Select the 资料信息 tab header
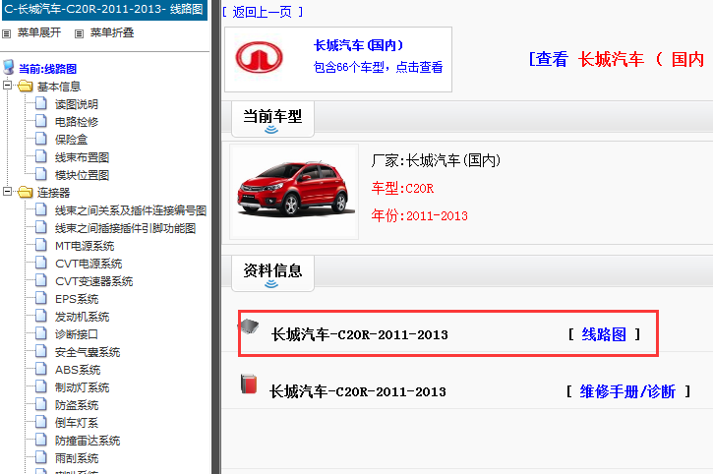The height and width of the screenshot is (474, 713). coord(272,273)
